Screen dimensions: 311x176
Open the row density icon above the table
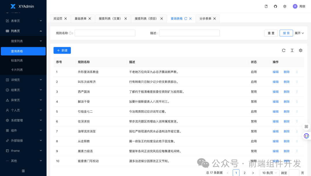click(292, 50)
